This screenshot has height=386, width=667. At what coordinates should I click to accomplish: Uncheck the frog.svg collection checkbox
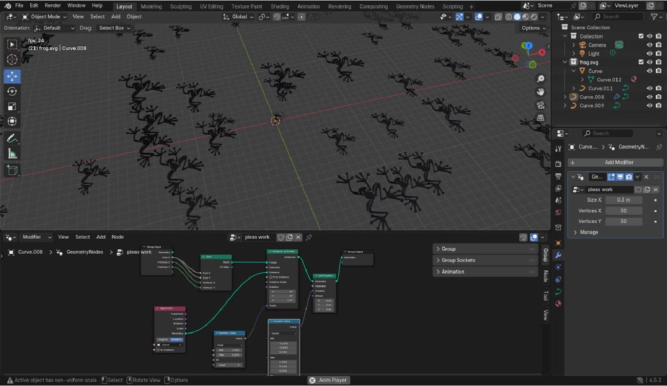tap(641, 62)
